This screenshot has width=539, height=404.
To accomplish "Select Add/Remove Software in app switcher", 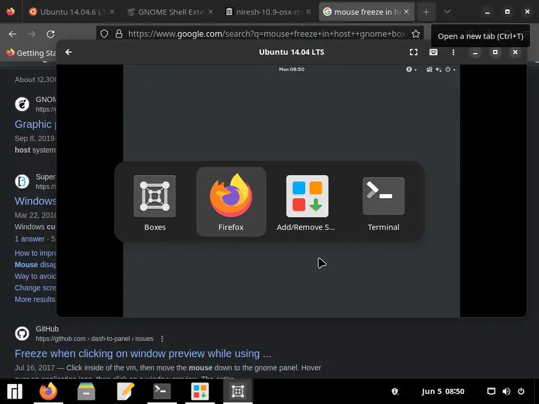I will coord(307,202).
